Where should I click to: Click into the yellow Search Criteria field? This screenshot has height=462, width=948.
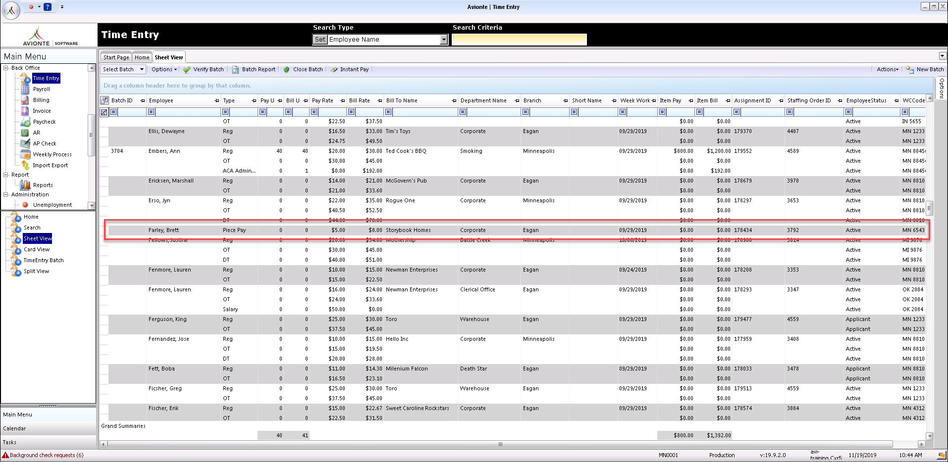tap(519, 40)
